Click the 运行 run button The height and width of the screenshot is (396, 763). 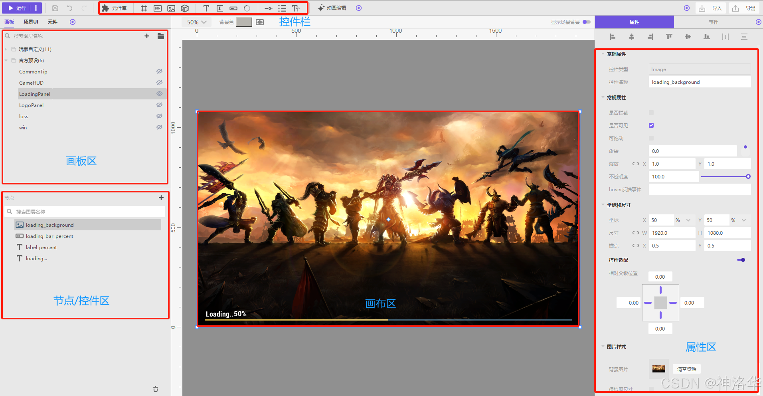17,8
